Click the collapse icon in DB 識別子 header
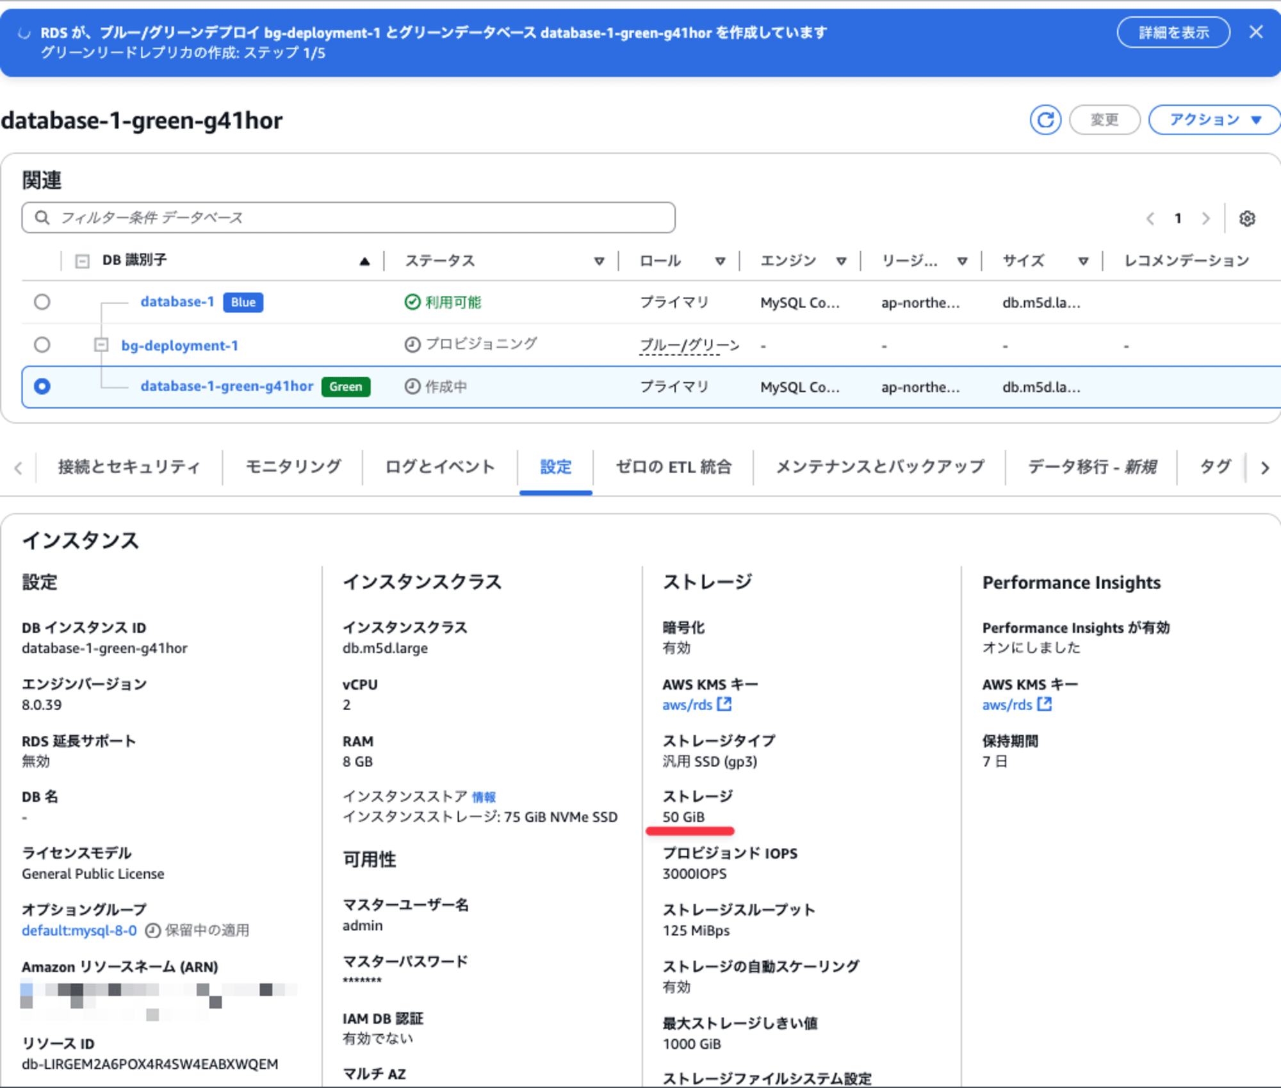The height and width of the screenshot is (1088, 1281). click(83, 261)
